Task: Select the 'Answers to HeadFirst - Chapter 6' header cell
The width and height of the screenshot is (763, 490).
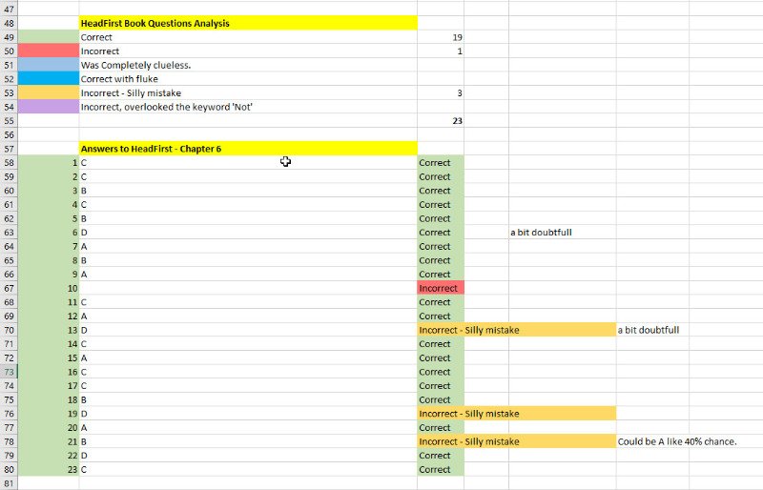Action: coord(248,149)
